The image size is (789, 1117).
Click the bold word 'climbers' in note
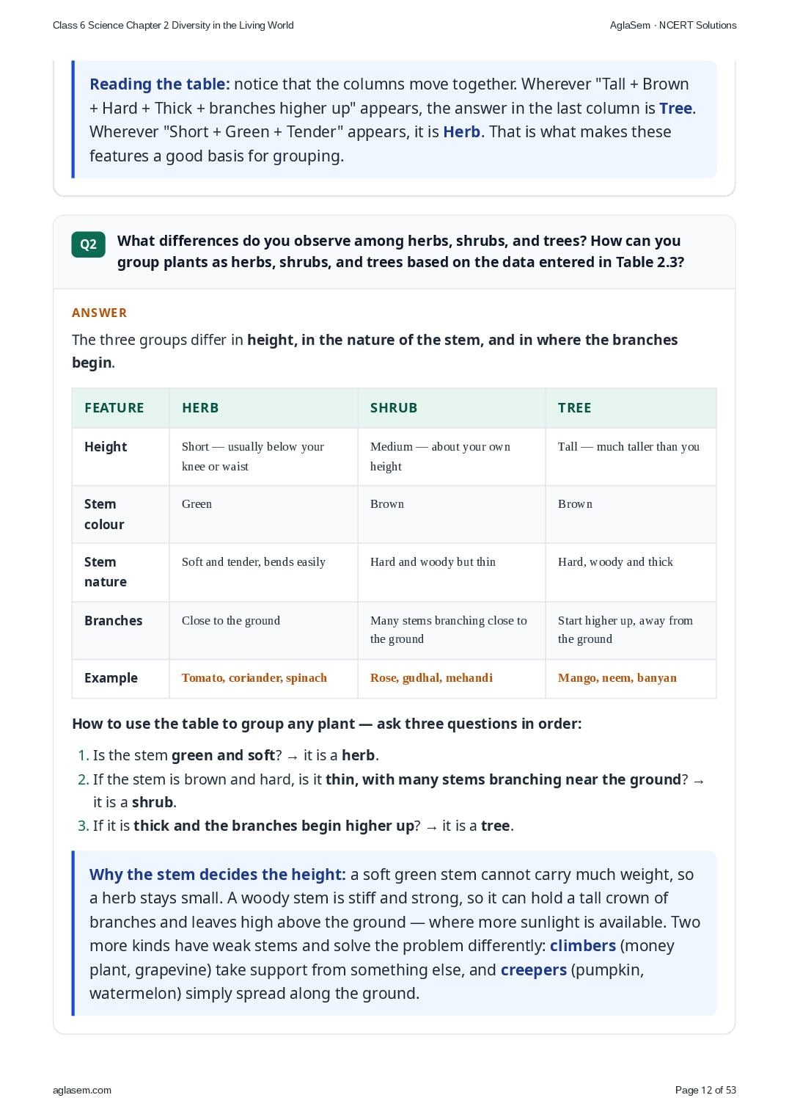[583, 946]
